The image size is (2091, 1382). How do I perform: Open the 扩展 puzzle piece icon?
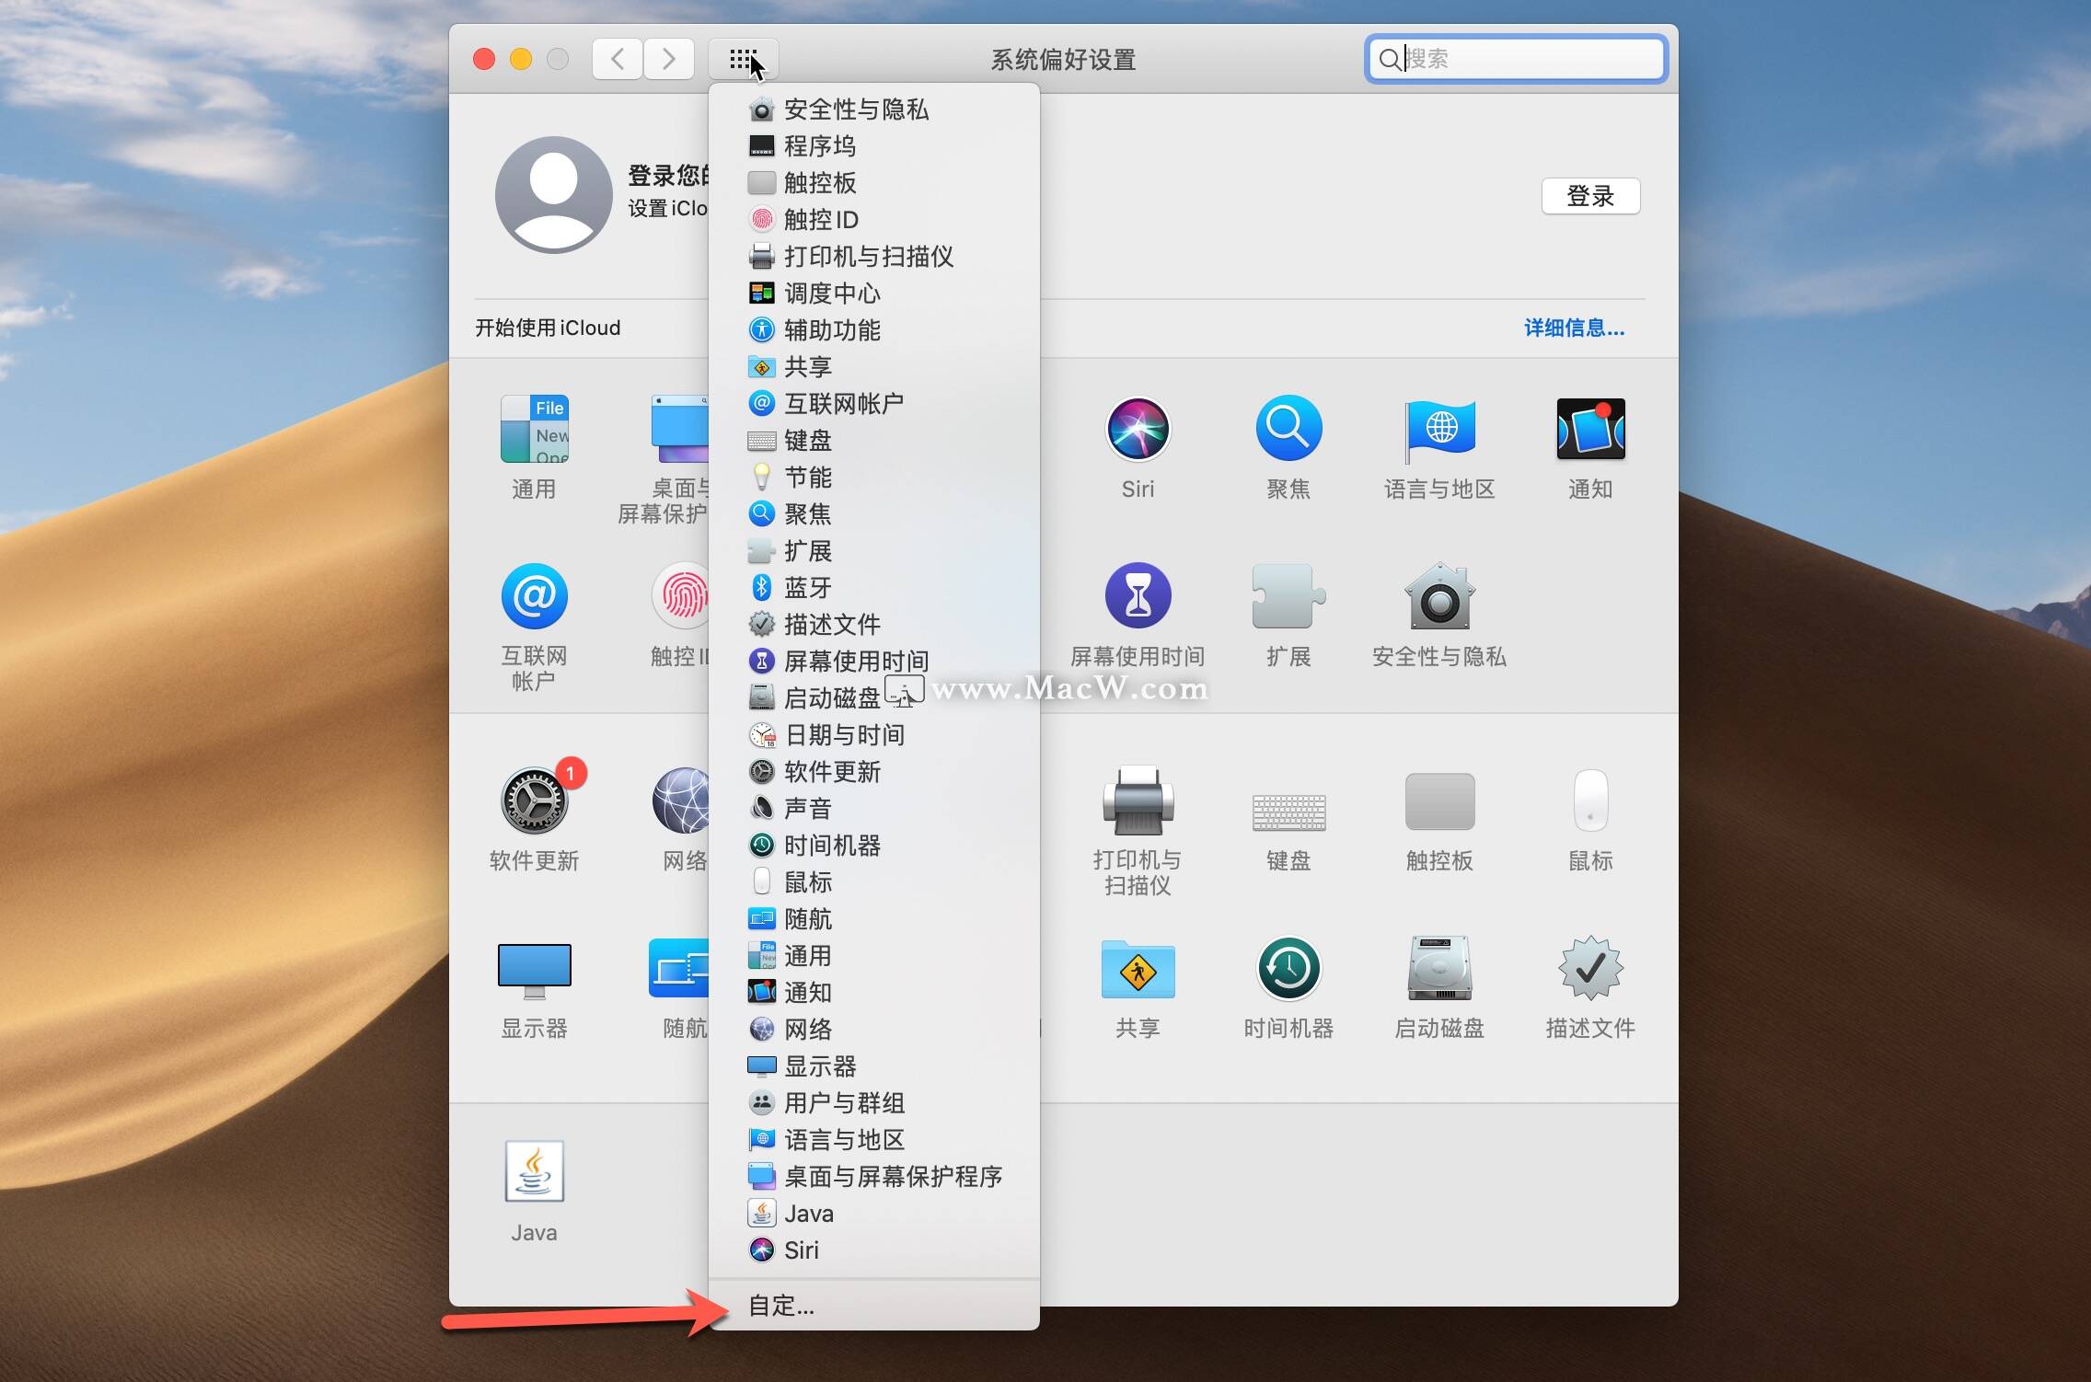coord(1288,596)
